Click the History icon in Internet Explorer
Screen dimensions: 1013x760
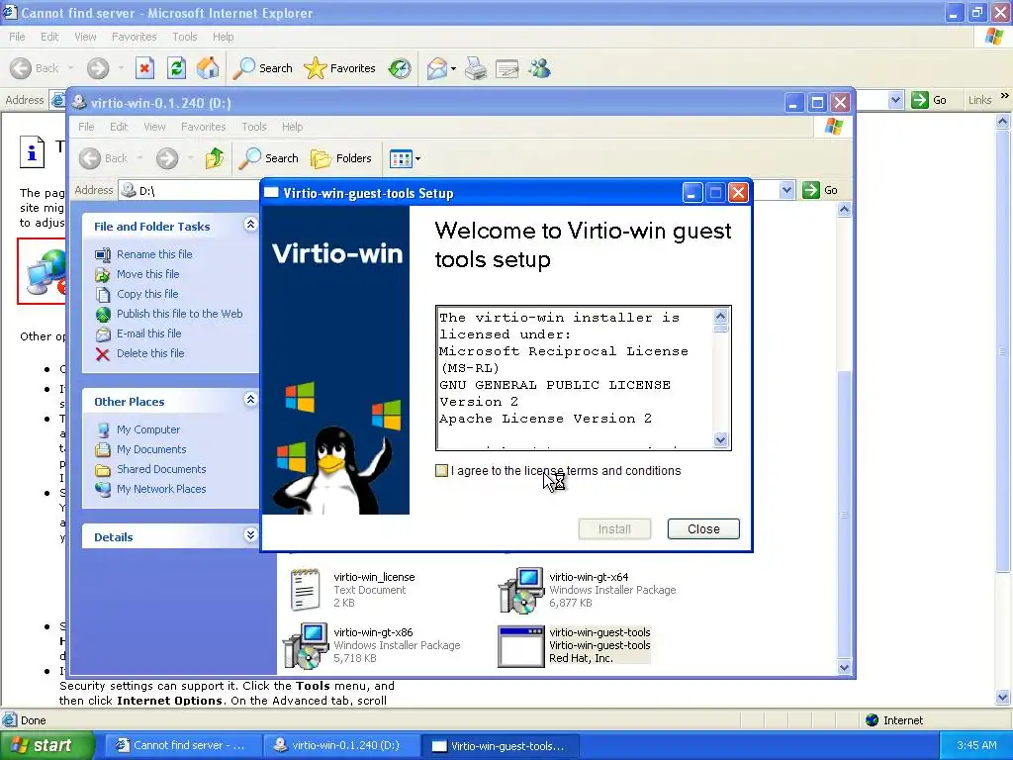[x=400, y=68]
